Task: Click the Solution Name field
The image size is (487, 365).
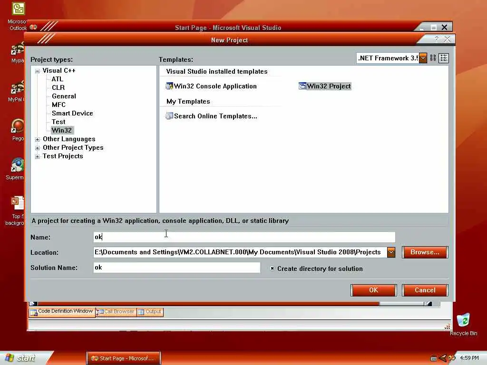Action: [x=177, y=268]
